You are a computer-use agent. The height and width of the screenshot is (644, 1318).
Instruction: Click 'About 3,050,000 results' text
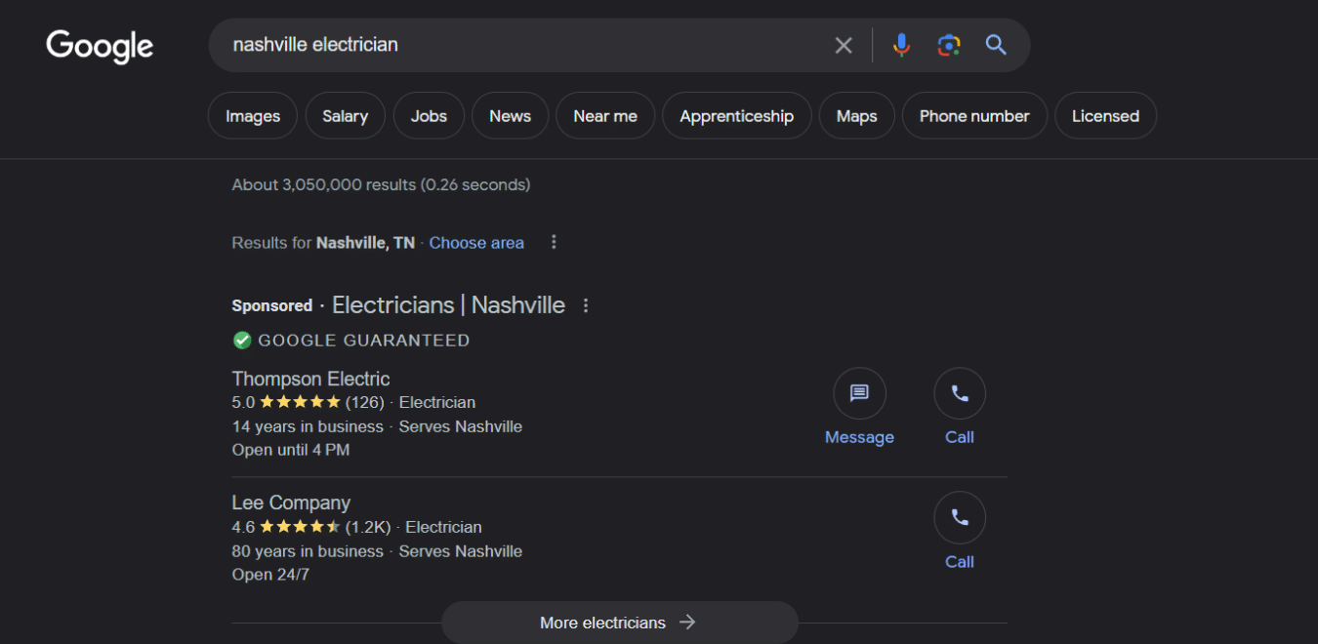coord(324,184)
